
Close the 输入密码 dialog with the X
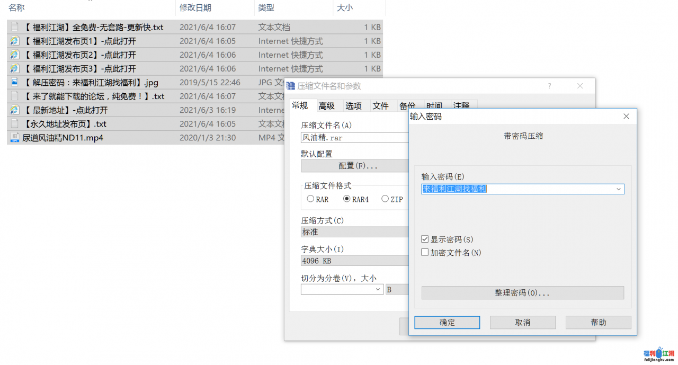pyautogui.click(x=626, y=117)
